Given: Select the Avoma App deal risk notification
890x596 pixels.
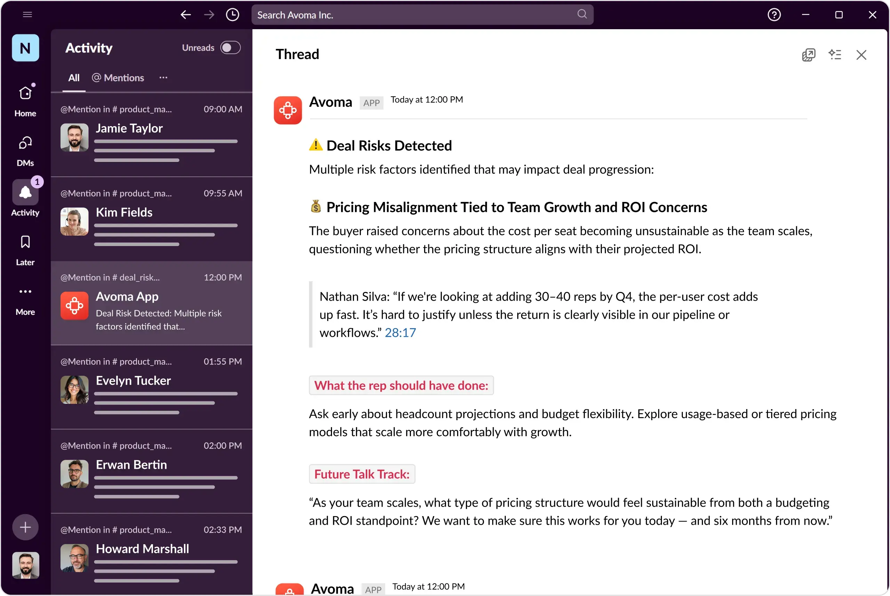Looking at the screenshot, I should tap(151, 303).
